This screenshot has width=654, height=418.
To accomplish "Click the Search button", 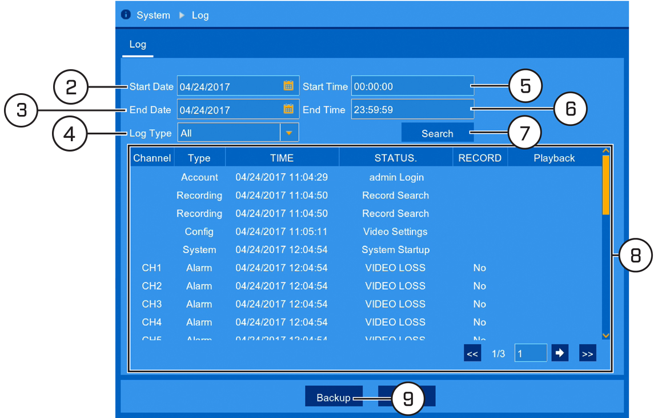I will 437,133.
